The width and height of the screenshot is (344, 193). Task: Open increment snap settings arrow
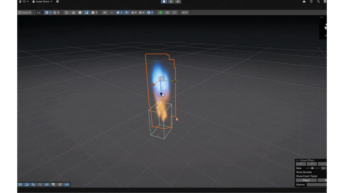click(x=59, y=13)
